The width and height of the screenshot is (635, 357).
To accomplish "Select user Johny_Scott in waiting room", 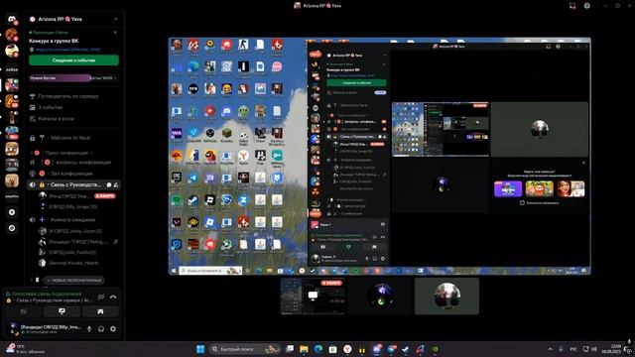I will click(x=75, y=231).
